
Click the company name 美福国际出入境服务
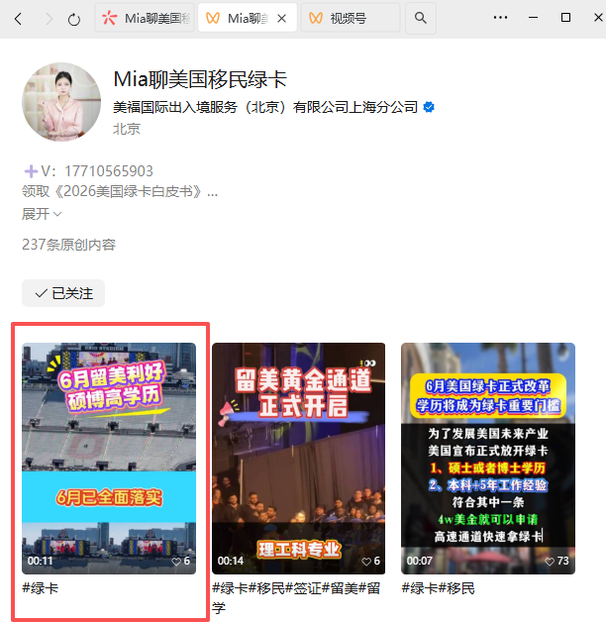tap(265, 107)
